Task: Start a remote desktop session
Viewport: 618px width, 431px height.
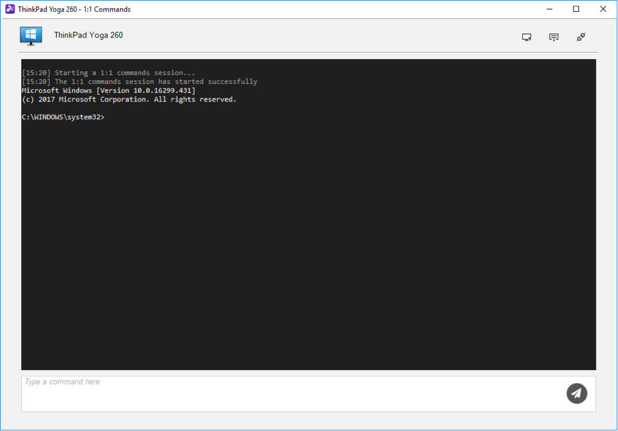Action: pyautogui.click(x=527, y=37)
